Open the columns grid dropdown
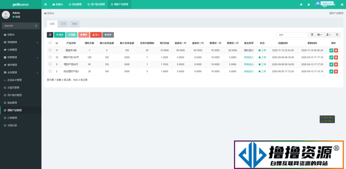The image size is (346, 169). point(320,35)
